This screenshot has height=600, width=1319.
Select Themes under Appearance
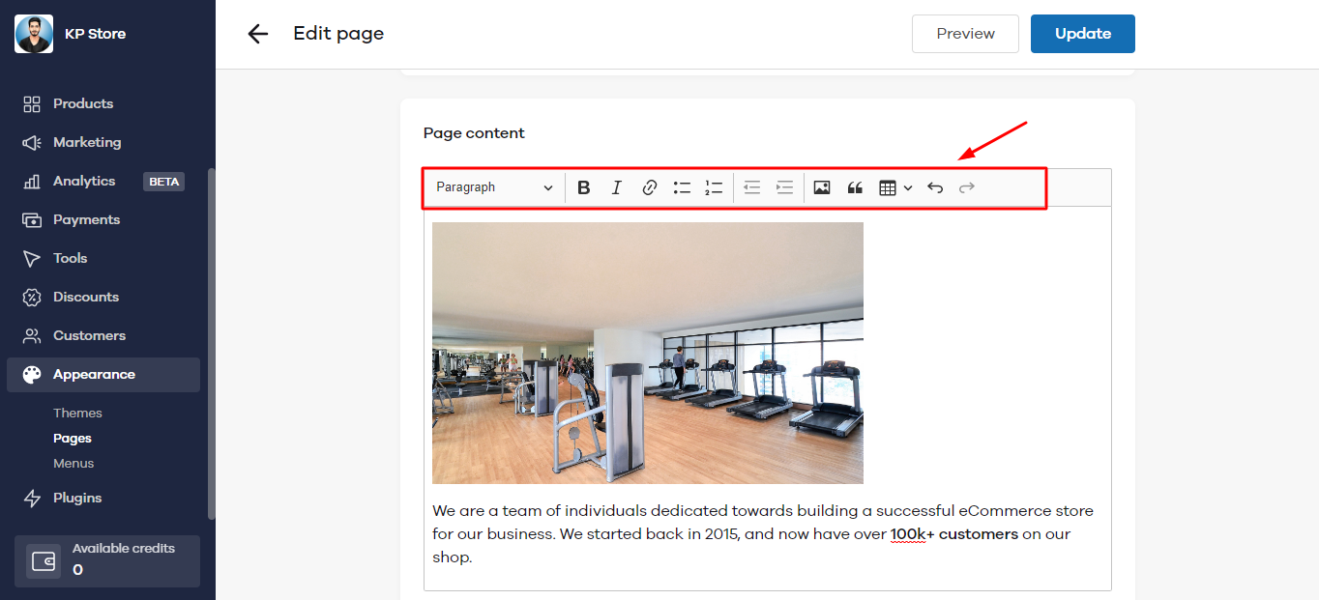[x=77, y=413]
